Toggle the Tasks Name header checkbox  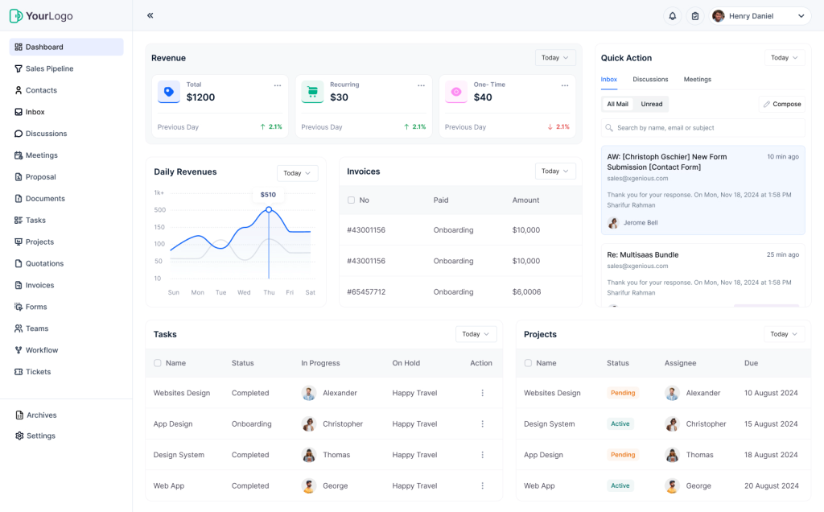tap(158, 363)
